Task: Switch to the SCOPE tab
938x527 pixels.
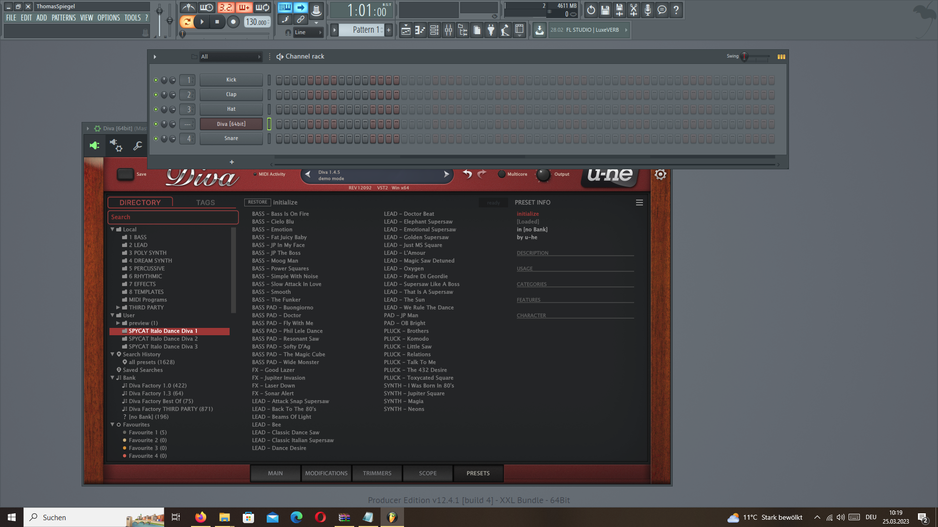Action: click(427, 473)
